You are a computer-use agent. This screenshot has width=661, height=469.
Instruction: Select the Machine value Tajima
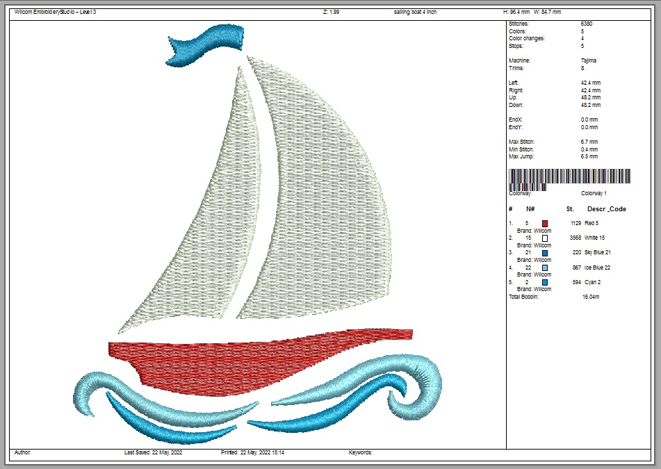tap(588, 61)
